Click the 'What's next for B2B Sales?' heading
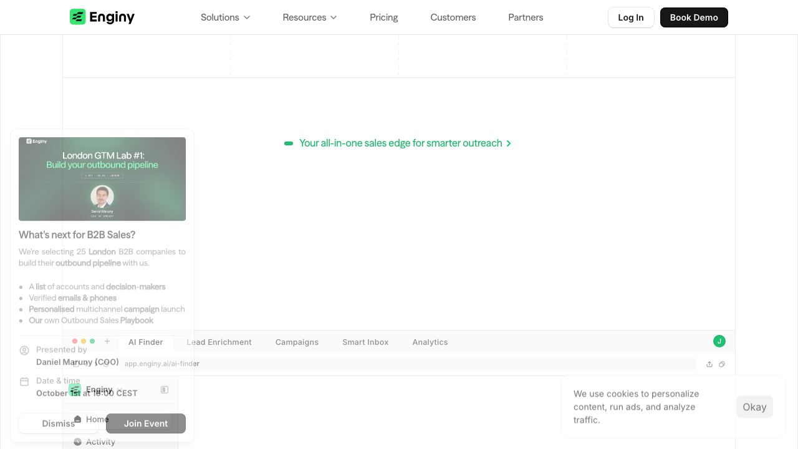The height and width of the screenshot is (449, 798). pos(77,235)
